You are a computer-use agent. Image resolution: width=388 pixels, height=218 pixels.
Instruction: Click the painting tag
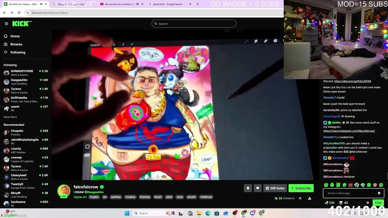[x=116, y=197]
